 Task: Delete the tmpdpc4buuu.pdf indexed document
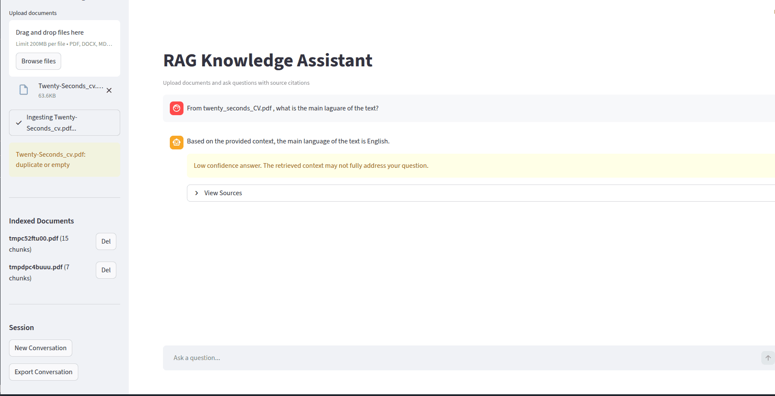[106, 270]
